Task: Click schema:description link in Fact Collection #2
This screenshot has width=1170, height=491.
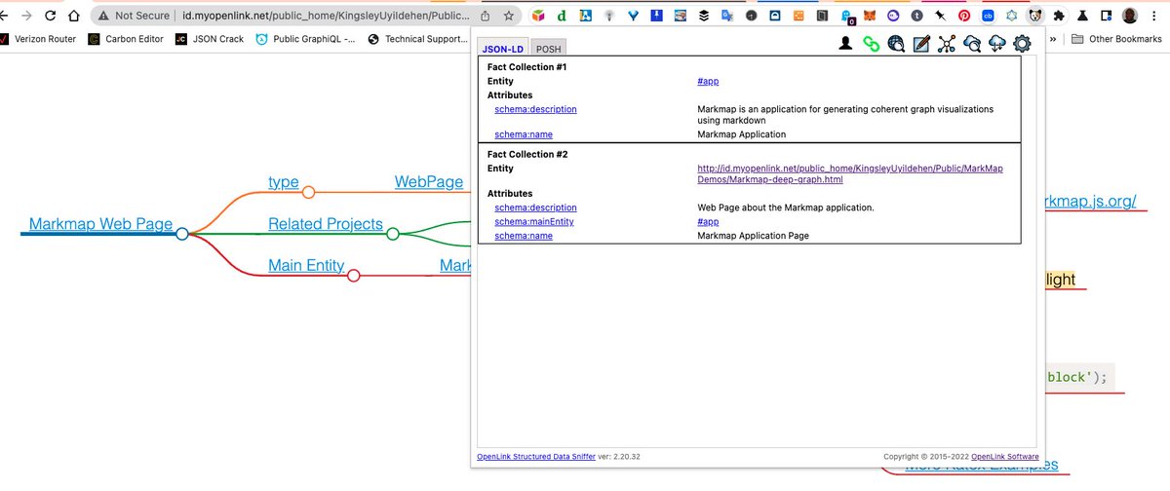Action: 535,208
